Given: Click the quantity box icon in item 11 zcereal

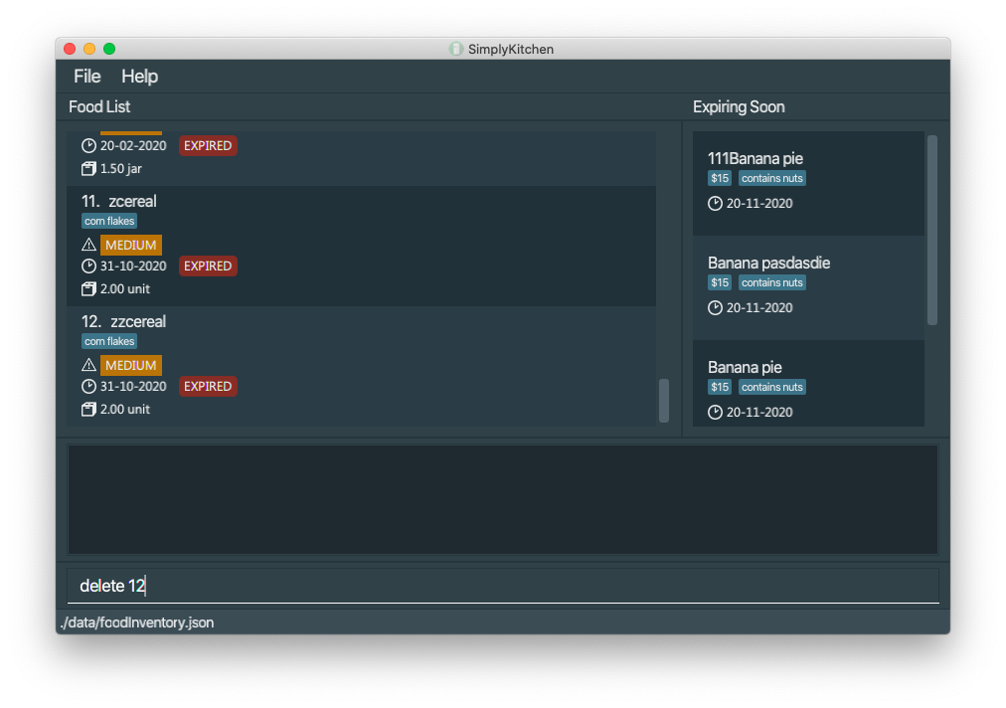Looking at the screenshot, I should coord(88,288).
